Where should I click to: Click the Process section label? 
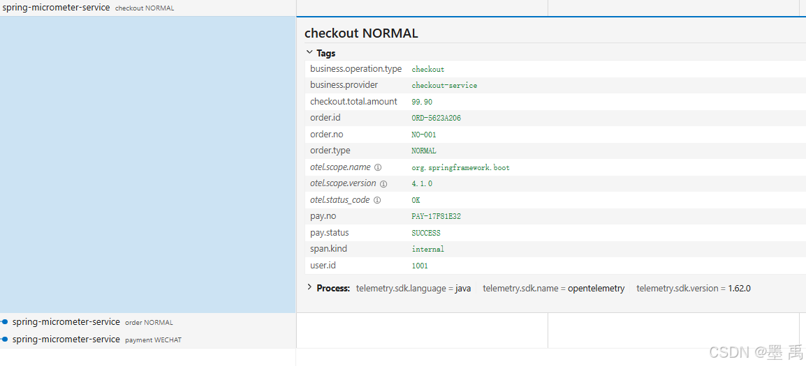tap(333, 288)
